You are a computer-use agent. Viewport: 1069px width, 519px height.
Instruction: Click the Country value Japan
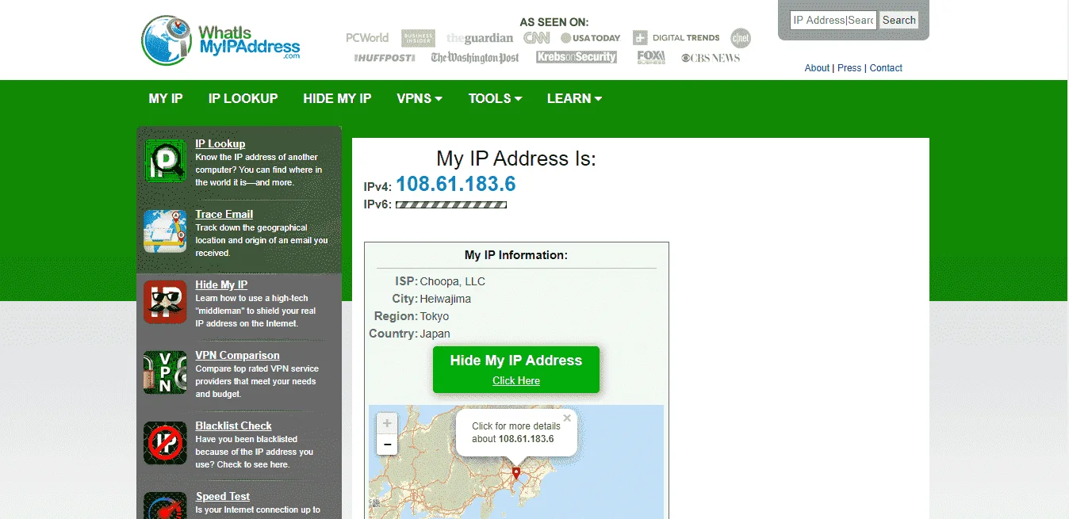(435, 334)
